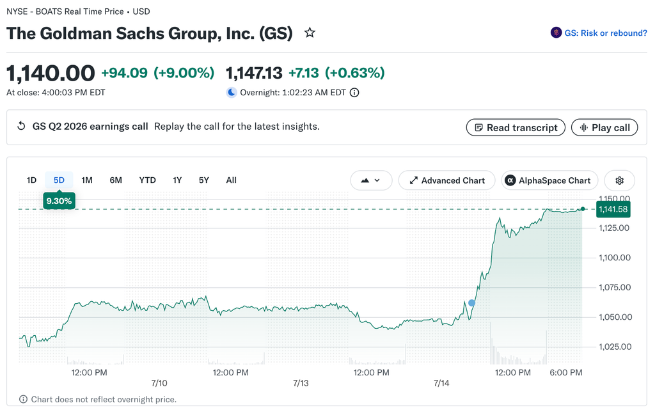Click '+7.13 (+0.63%)' overnight change
The height and width of the screenshot is (417, 655).
pyautogui.click(x=336, y=73)
